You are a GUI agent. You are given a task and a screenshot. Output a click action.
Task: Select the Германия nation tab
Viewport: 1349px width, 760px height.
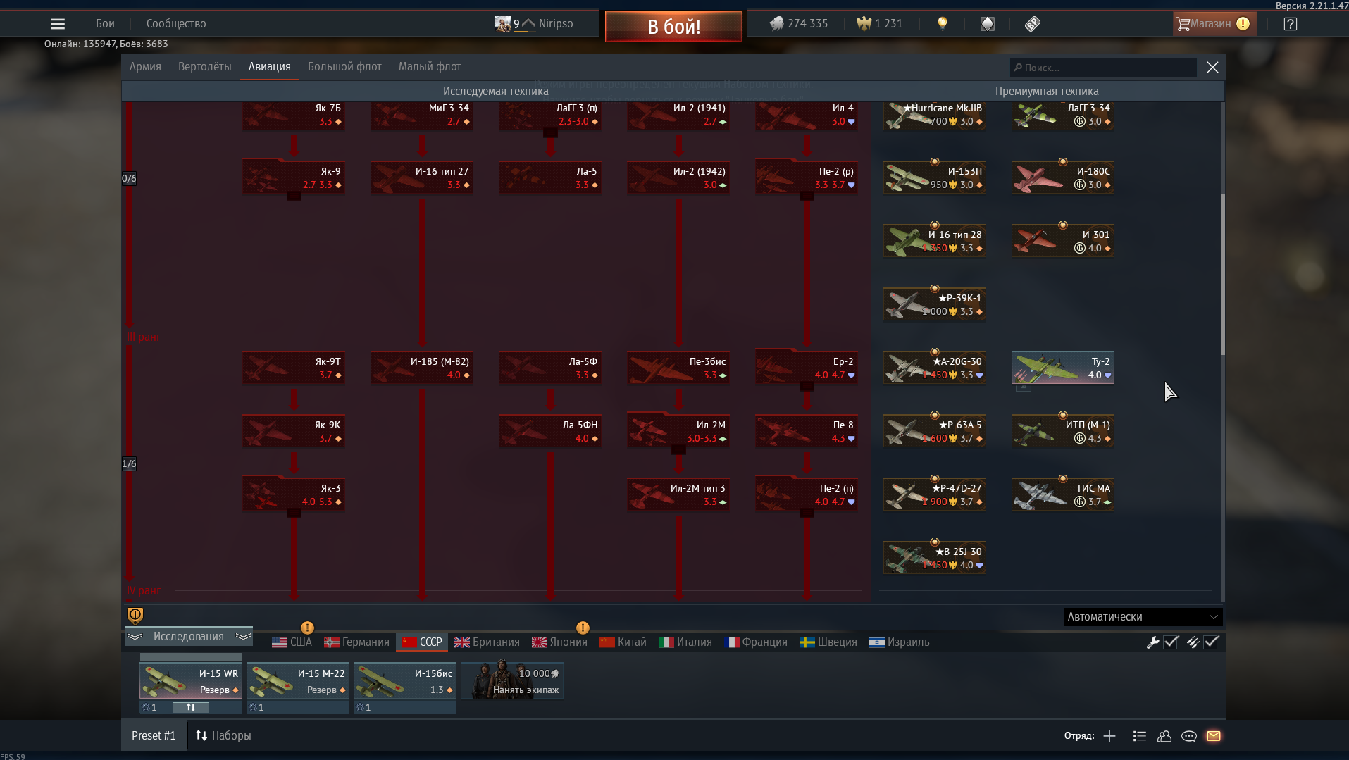pyautogui.click(x=356, y=642)
